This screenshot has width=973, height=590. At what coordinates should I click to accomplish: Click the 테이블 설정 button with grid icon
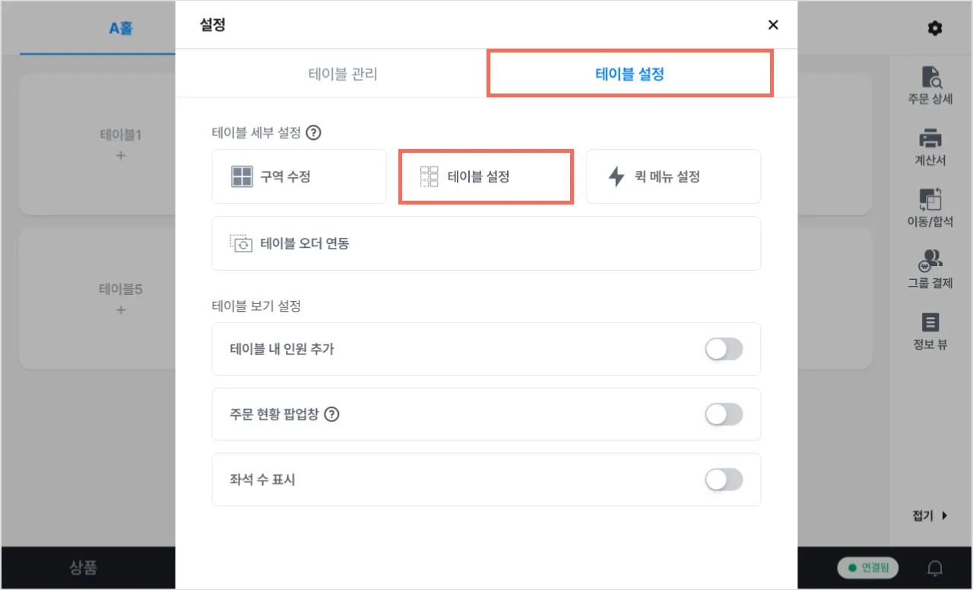(486, 176)
